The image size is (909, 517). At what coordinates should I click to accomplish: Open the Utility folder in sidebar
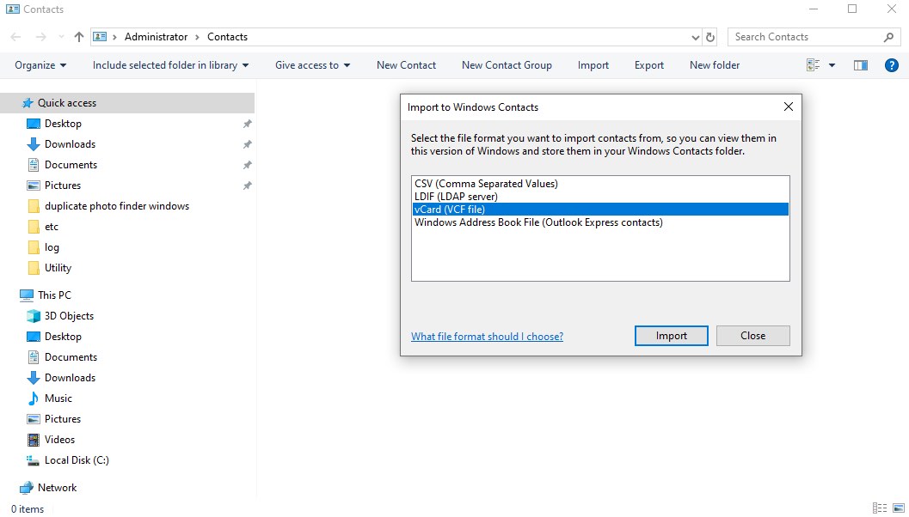point(58,267)
